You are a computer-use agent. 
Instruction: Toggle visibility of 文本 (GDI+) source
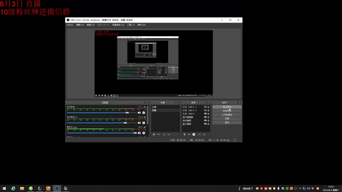tap(205, 113)
